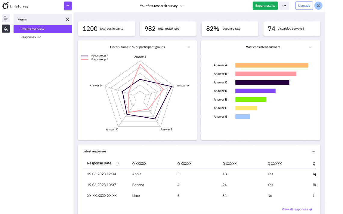Click the LimeSurvey logo

pyautogui.click(x=15, y=5)
